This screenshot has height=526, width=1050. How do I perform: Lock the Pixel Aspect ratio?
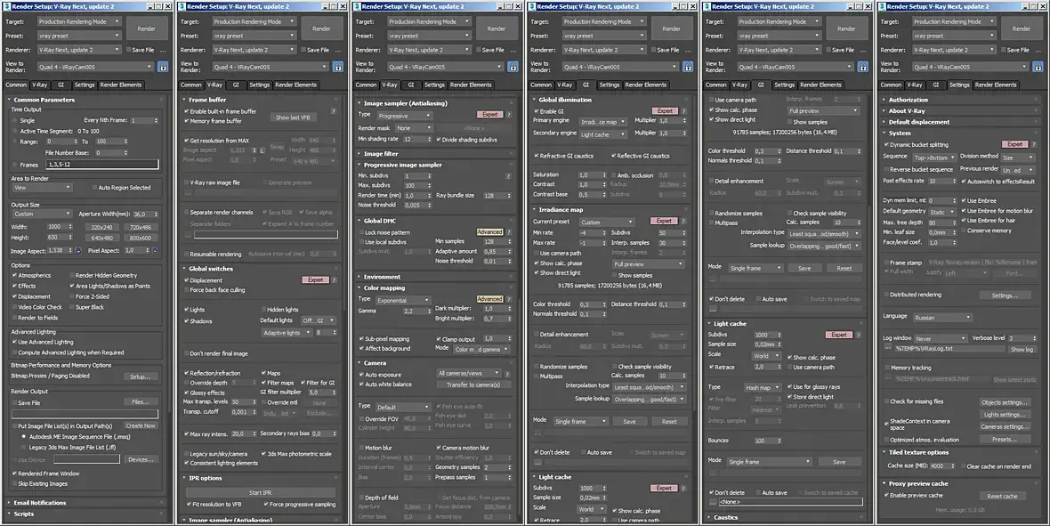coord(156,250)
